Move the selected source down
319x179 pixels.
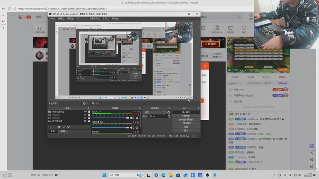(68, 127)
